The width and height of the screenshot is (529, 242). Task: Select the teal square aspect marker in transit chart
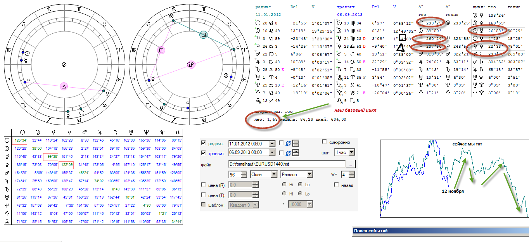(204, 35)
